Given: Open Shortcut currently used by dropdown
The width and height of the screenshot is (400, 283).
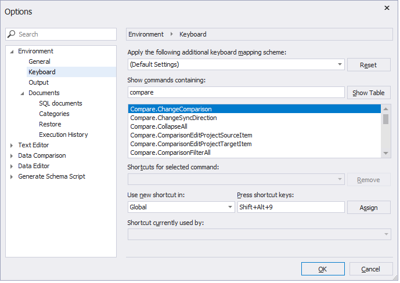Looking at the screenshot, I should [x=259, y=234].
